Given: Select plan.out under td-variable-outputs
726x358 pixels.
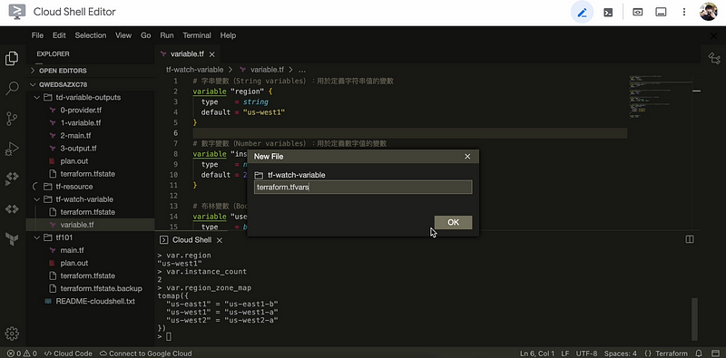Looking at the screenshot, I should pos(90,161).
